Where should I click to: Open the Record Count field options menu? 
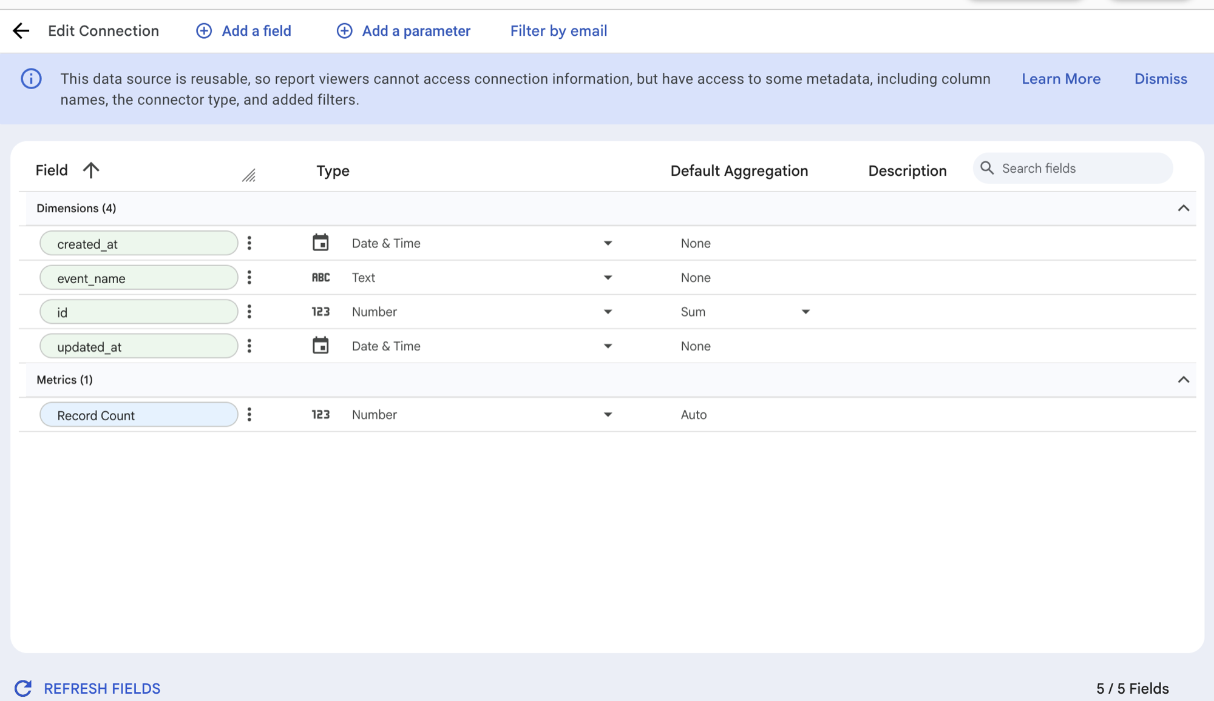pyautogui.click(x=249, y=415)
